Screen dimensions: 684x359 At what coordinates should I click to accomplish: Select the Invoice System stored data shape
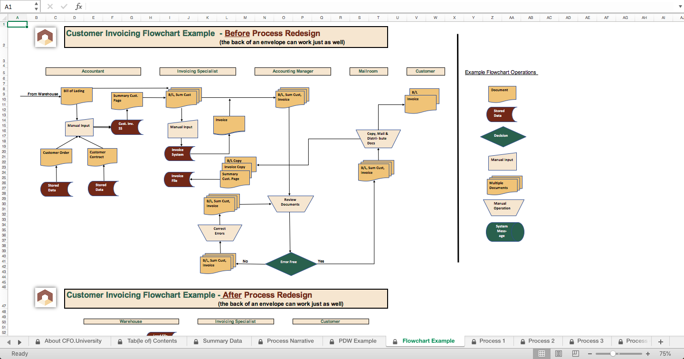180,153
